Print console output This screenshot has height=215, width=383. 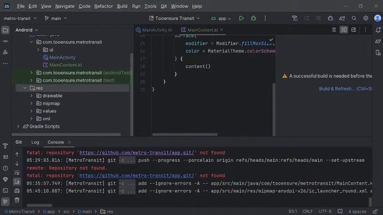(x=17, y=191)
